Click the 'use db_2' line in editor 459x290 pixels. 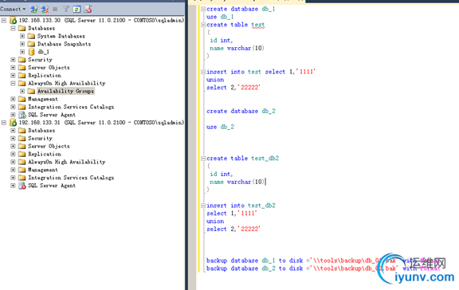[220, 127]
